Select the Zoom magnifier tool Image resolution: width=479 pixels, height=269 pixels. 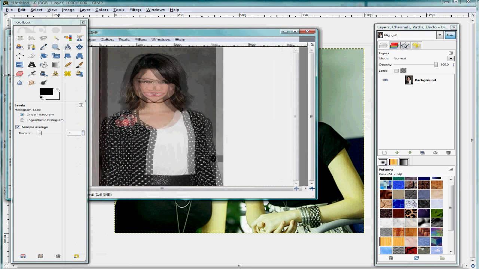[56, 47]
